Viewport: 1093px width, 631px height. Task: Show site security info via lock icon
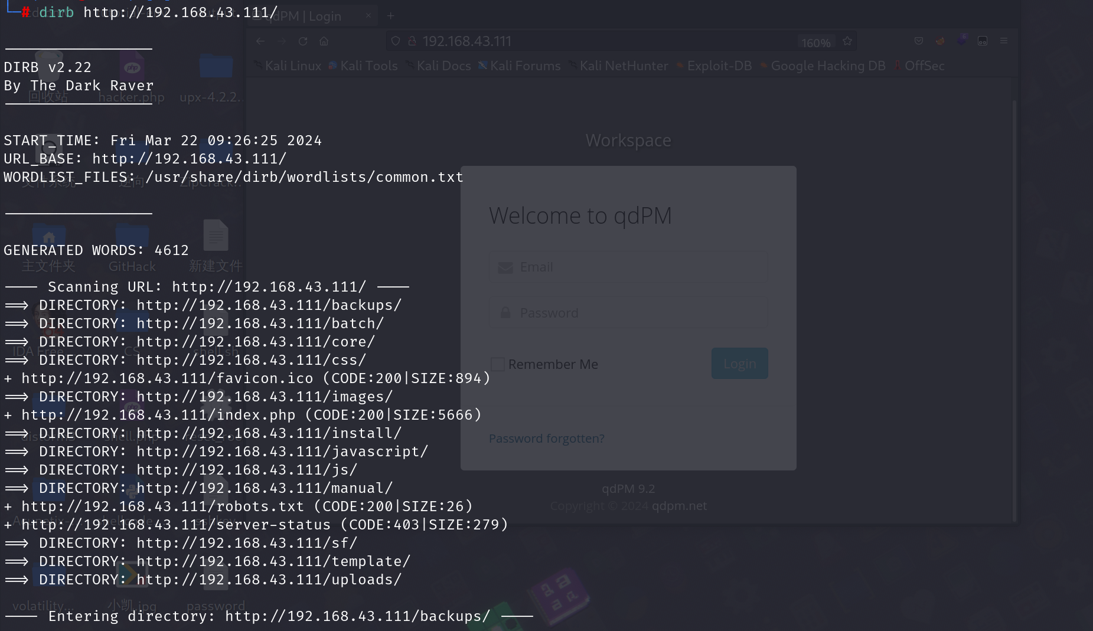(x=412, y=41)
